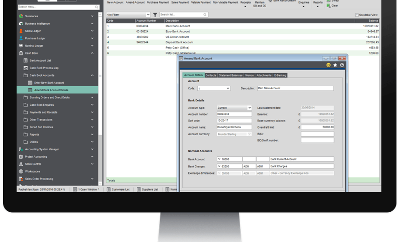Select the Account Details tab
This screenshot has height=242, width=400.
coord(193,75)
